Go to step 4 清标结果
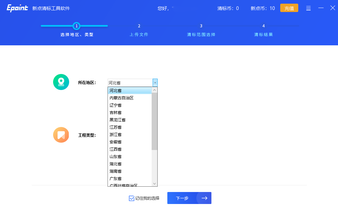The width and height of the screenshot is (338, 211). [264, 30]
